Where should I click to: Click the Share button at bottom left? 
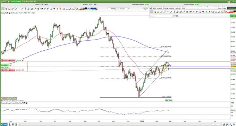click(x=4, y=124)
